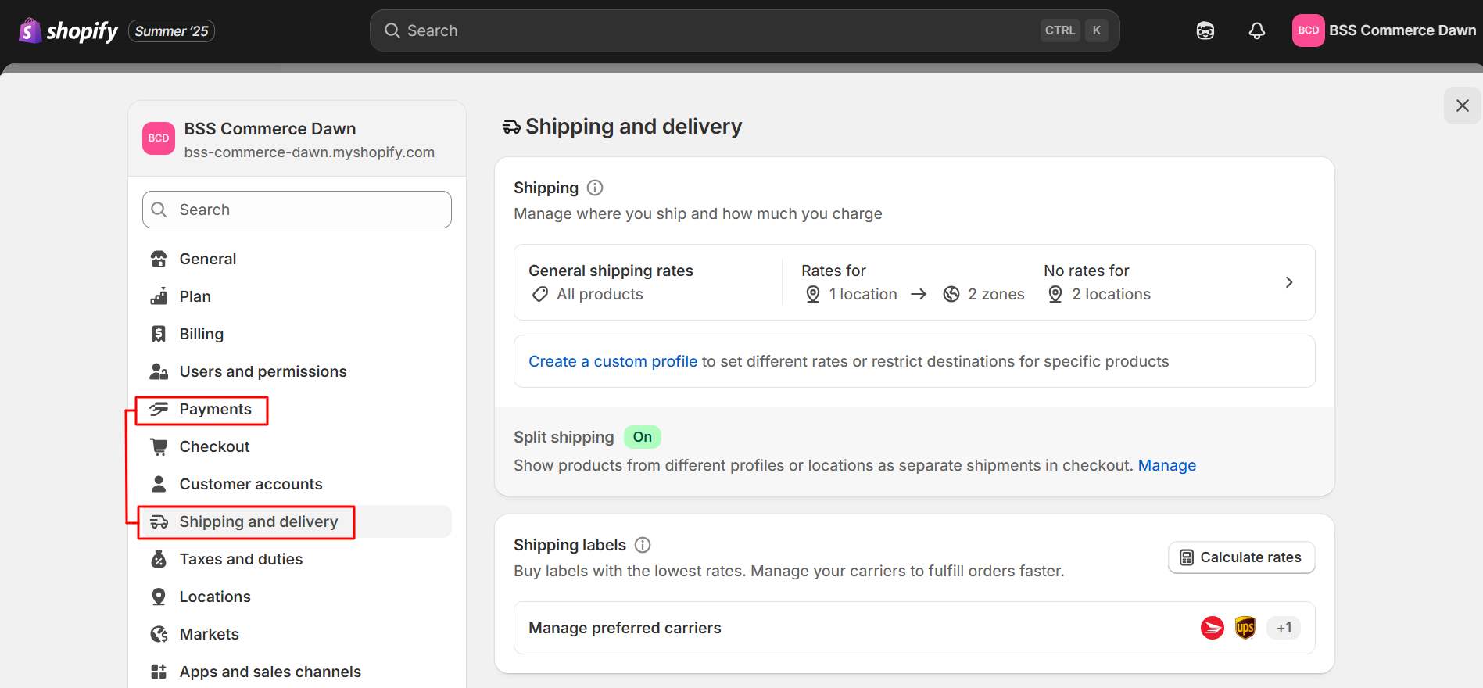Viewport: 1483px width, 688px height.
Task: Open General settings
Action: click(297, 259)
